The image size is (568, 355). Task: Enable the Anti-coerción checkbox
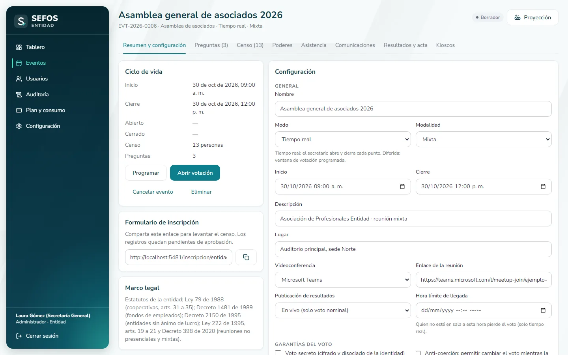click(419, 353)
